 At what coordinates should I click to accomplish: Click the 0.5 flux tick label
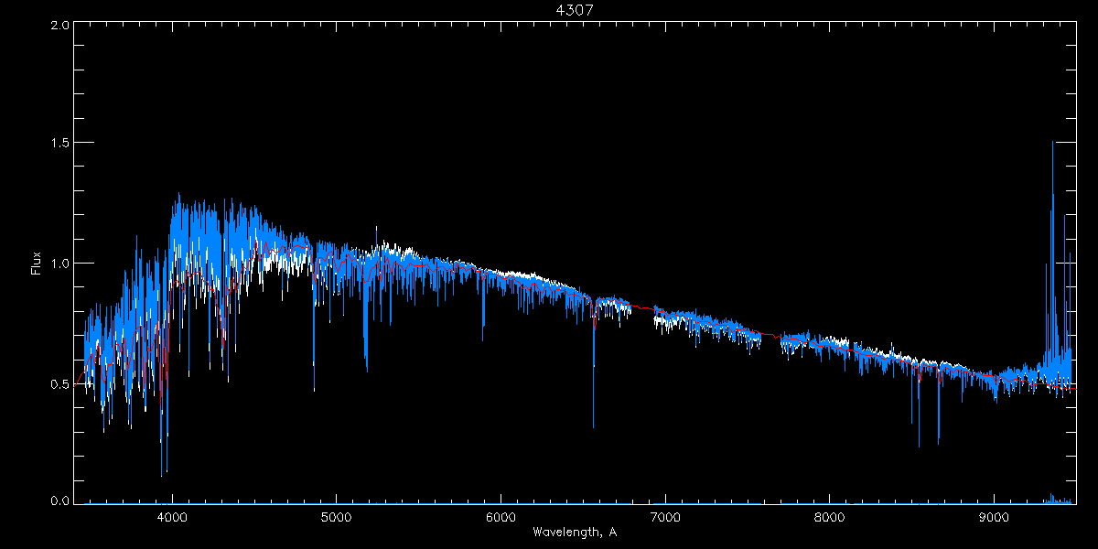(60, 383)
